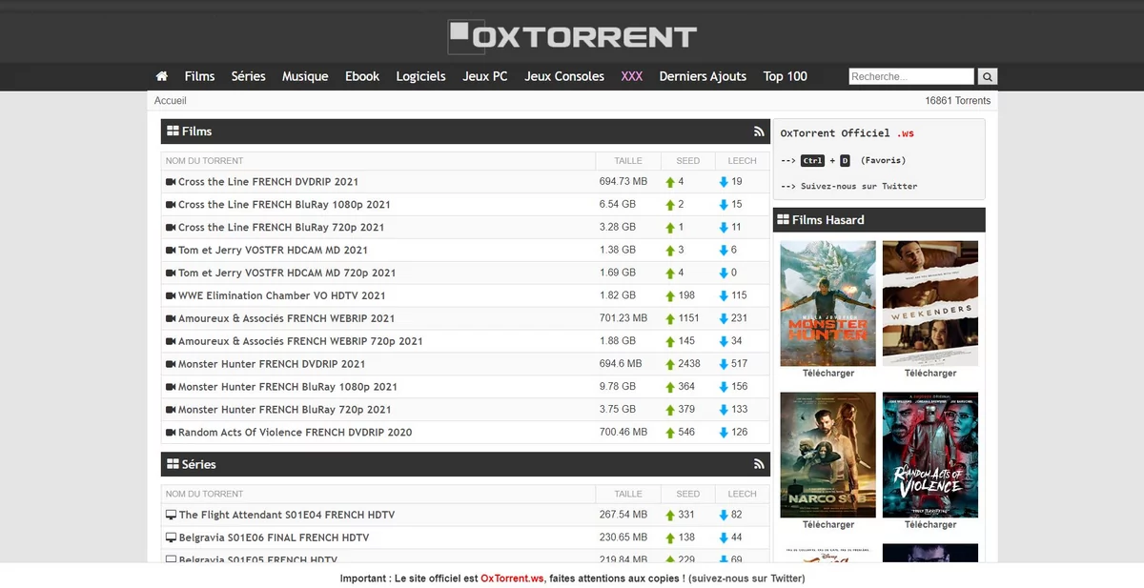
Task: Open the Séries section RSS feed icon
Action: click(759, 465)
